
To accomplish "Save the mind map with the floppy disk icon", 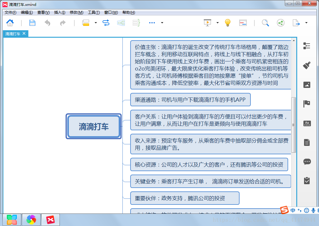I will tap(32, 22).
